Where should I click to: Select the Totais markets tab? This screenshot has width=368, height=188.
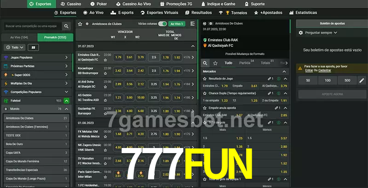click(x=267, y=63)
